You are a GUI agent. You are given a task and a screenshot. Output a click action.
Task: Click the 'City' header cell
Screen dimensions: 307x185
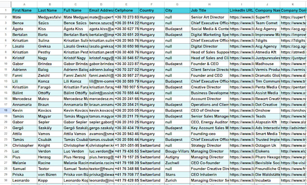[x=177, y=10]
